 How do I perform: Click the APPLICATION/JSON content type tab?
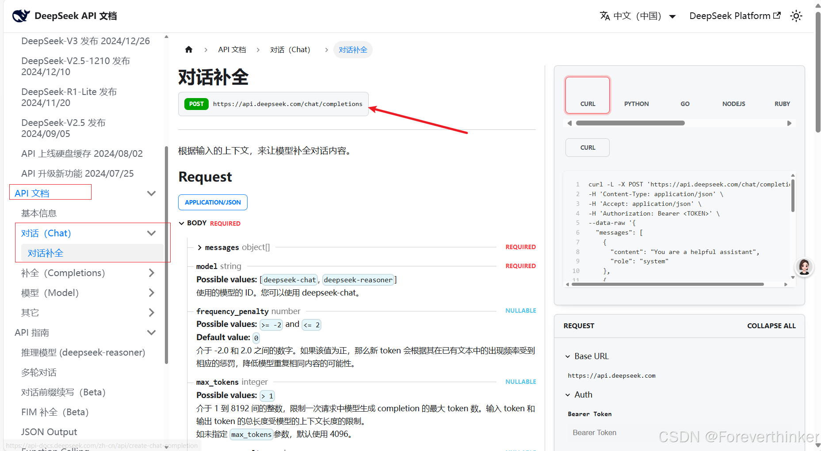(213, 202)
